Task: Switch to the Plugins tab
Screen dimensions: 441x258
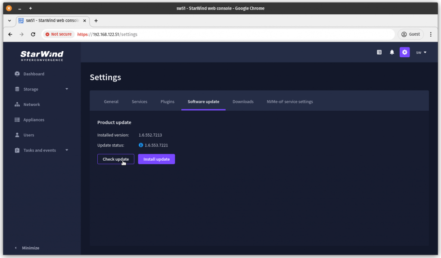Action: tap(168, 102)
